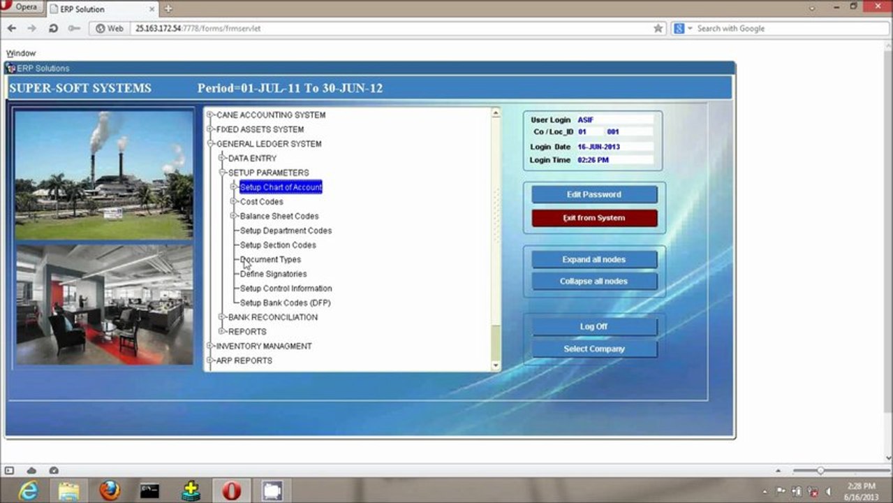Click the Login Date field
The image size is (893, 503).
[614, 147]
